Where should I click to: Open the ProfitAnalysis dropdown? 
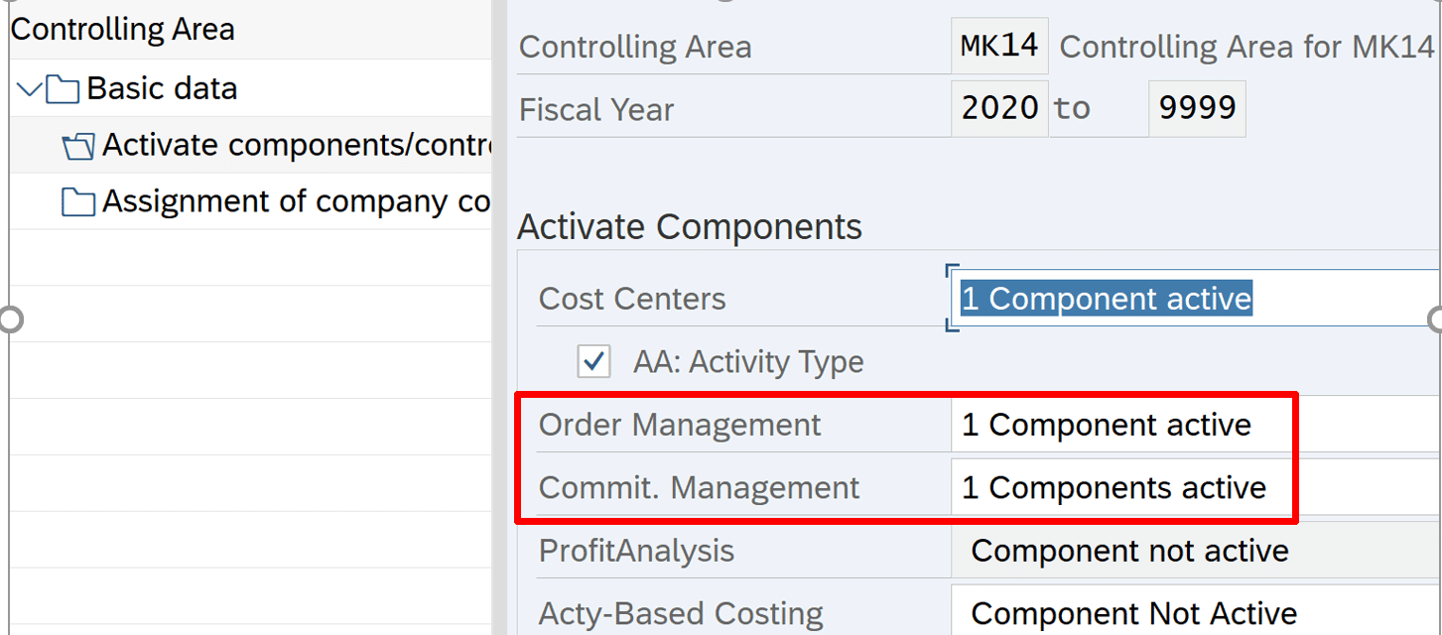pyautogui.click(x=1191, y=551)
